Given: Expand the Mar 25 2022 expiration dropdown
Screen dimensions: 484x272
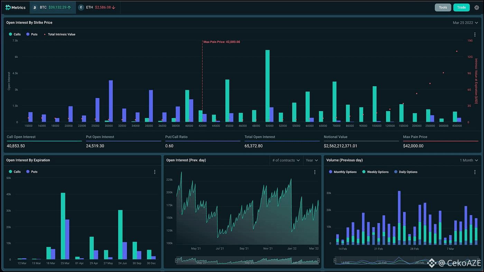Looking at the screenshot, I should [x=465, y=23].
